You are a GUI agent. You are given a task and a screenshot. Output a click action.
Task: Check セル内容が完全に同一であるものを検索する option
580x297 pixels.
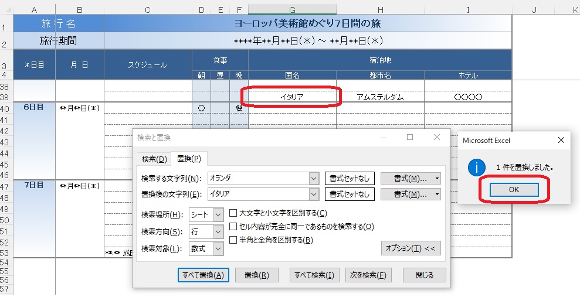tap(233, 226)
